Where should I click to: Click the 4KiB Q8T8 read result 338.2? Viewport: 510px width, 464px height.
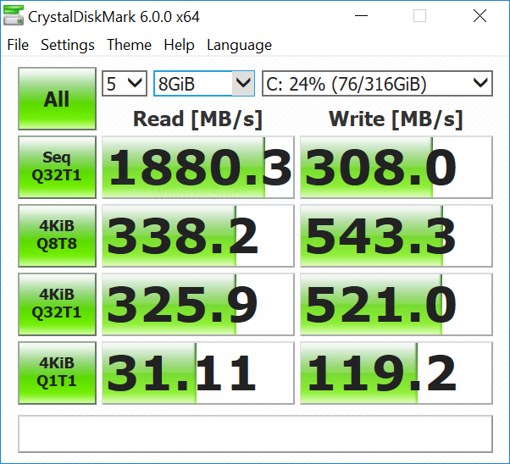(x=198, y=235)
